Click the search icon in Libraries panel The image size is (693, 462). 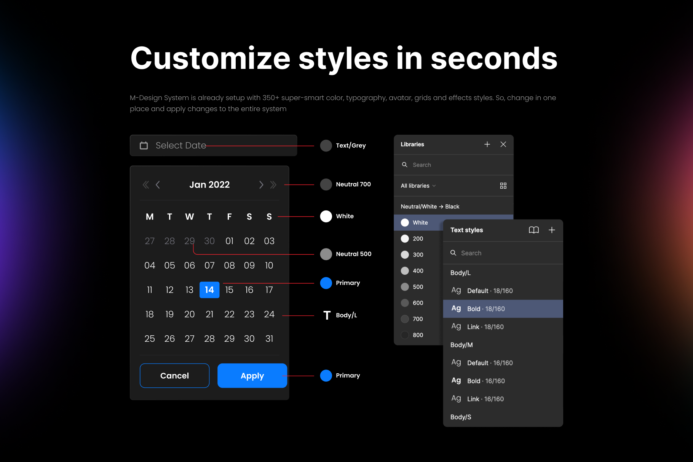405,165
